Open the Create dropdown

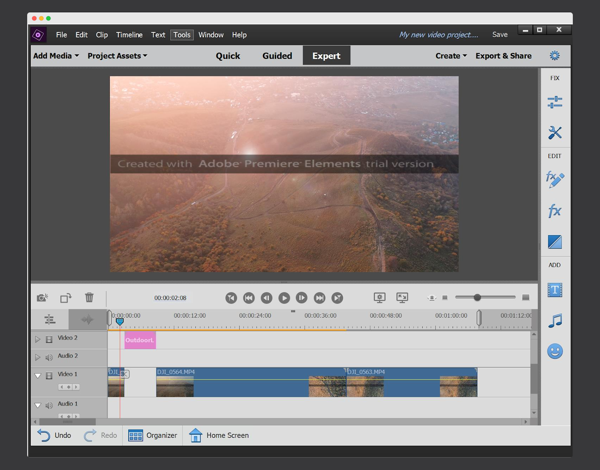pos(451,56)
